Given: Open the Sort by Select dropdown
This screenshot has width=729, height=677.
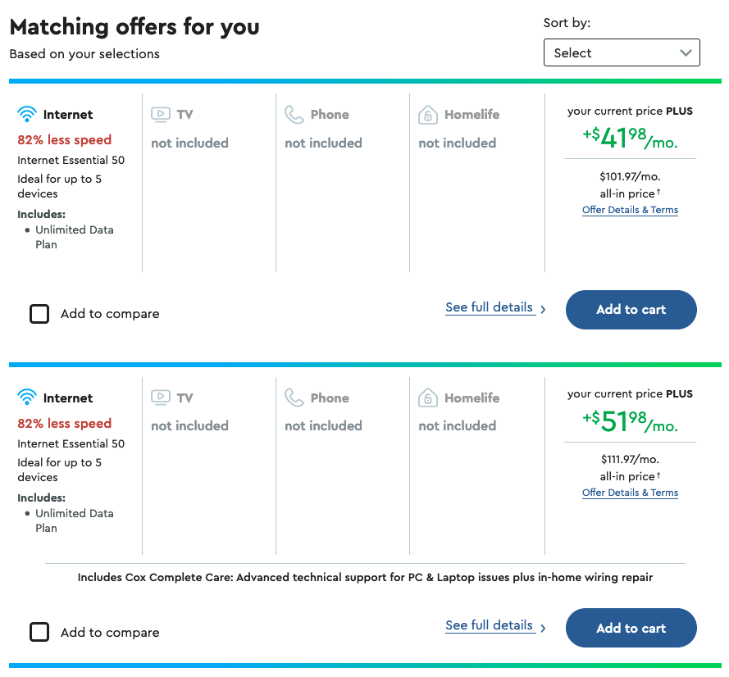Looking at the screenshot, I should click(622, 52).
